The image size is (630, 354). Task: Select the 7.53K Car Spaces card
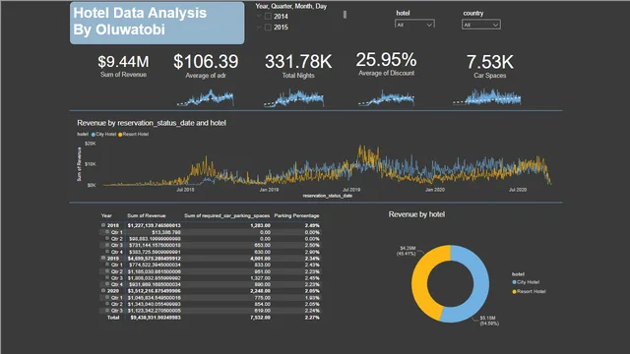[490, 66]
